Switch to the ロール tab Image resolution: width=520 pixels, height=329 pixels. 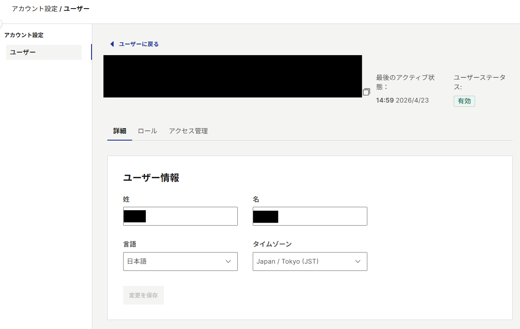click(148, 131)
